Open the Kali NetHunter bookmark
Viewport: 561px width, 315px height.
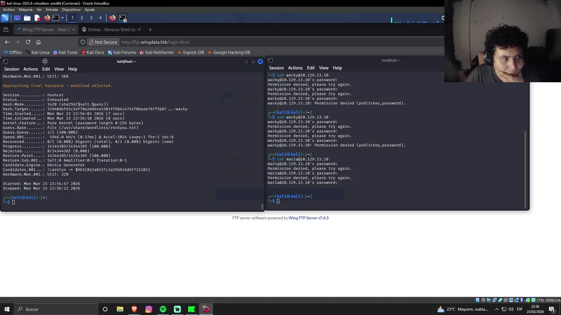coord(157,52)
